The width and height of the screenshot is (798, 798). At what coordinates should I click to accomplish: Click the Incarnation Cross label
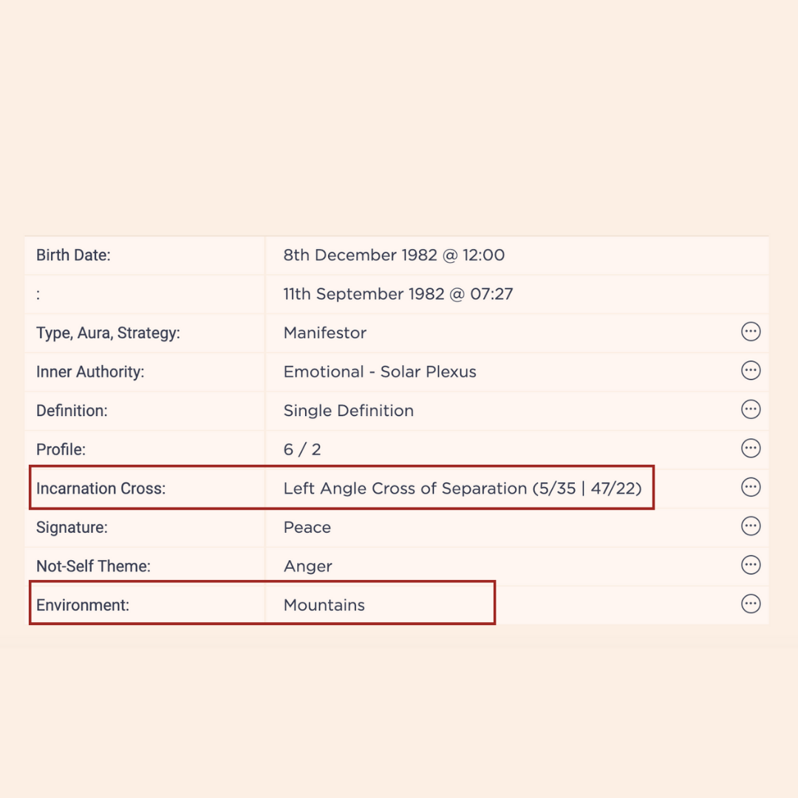tap(100, 488)
